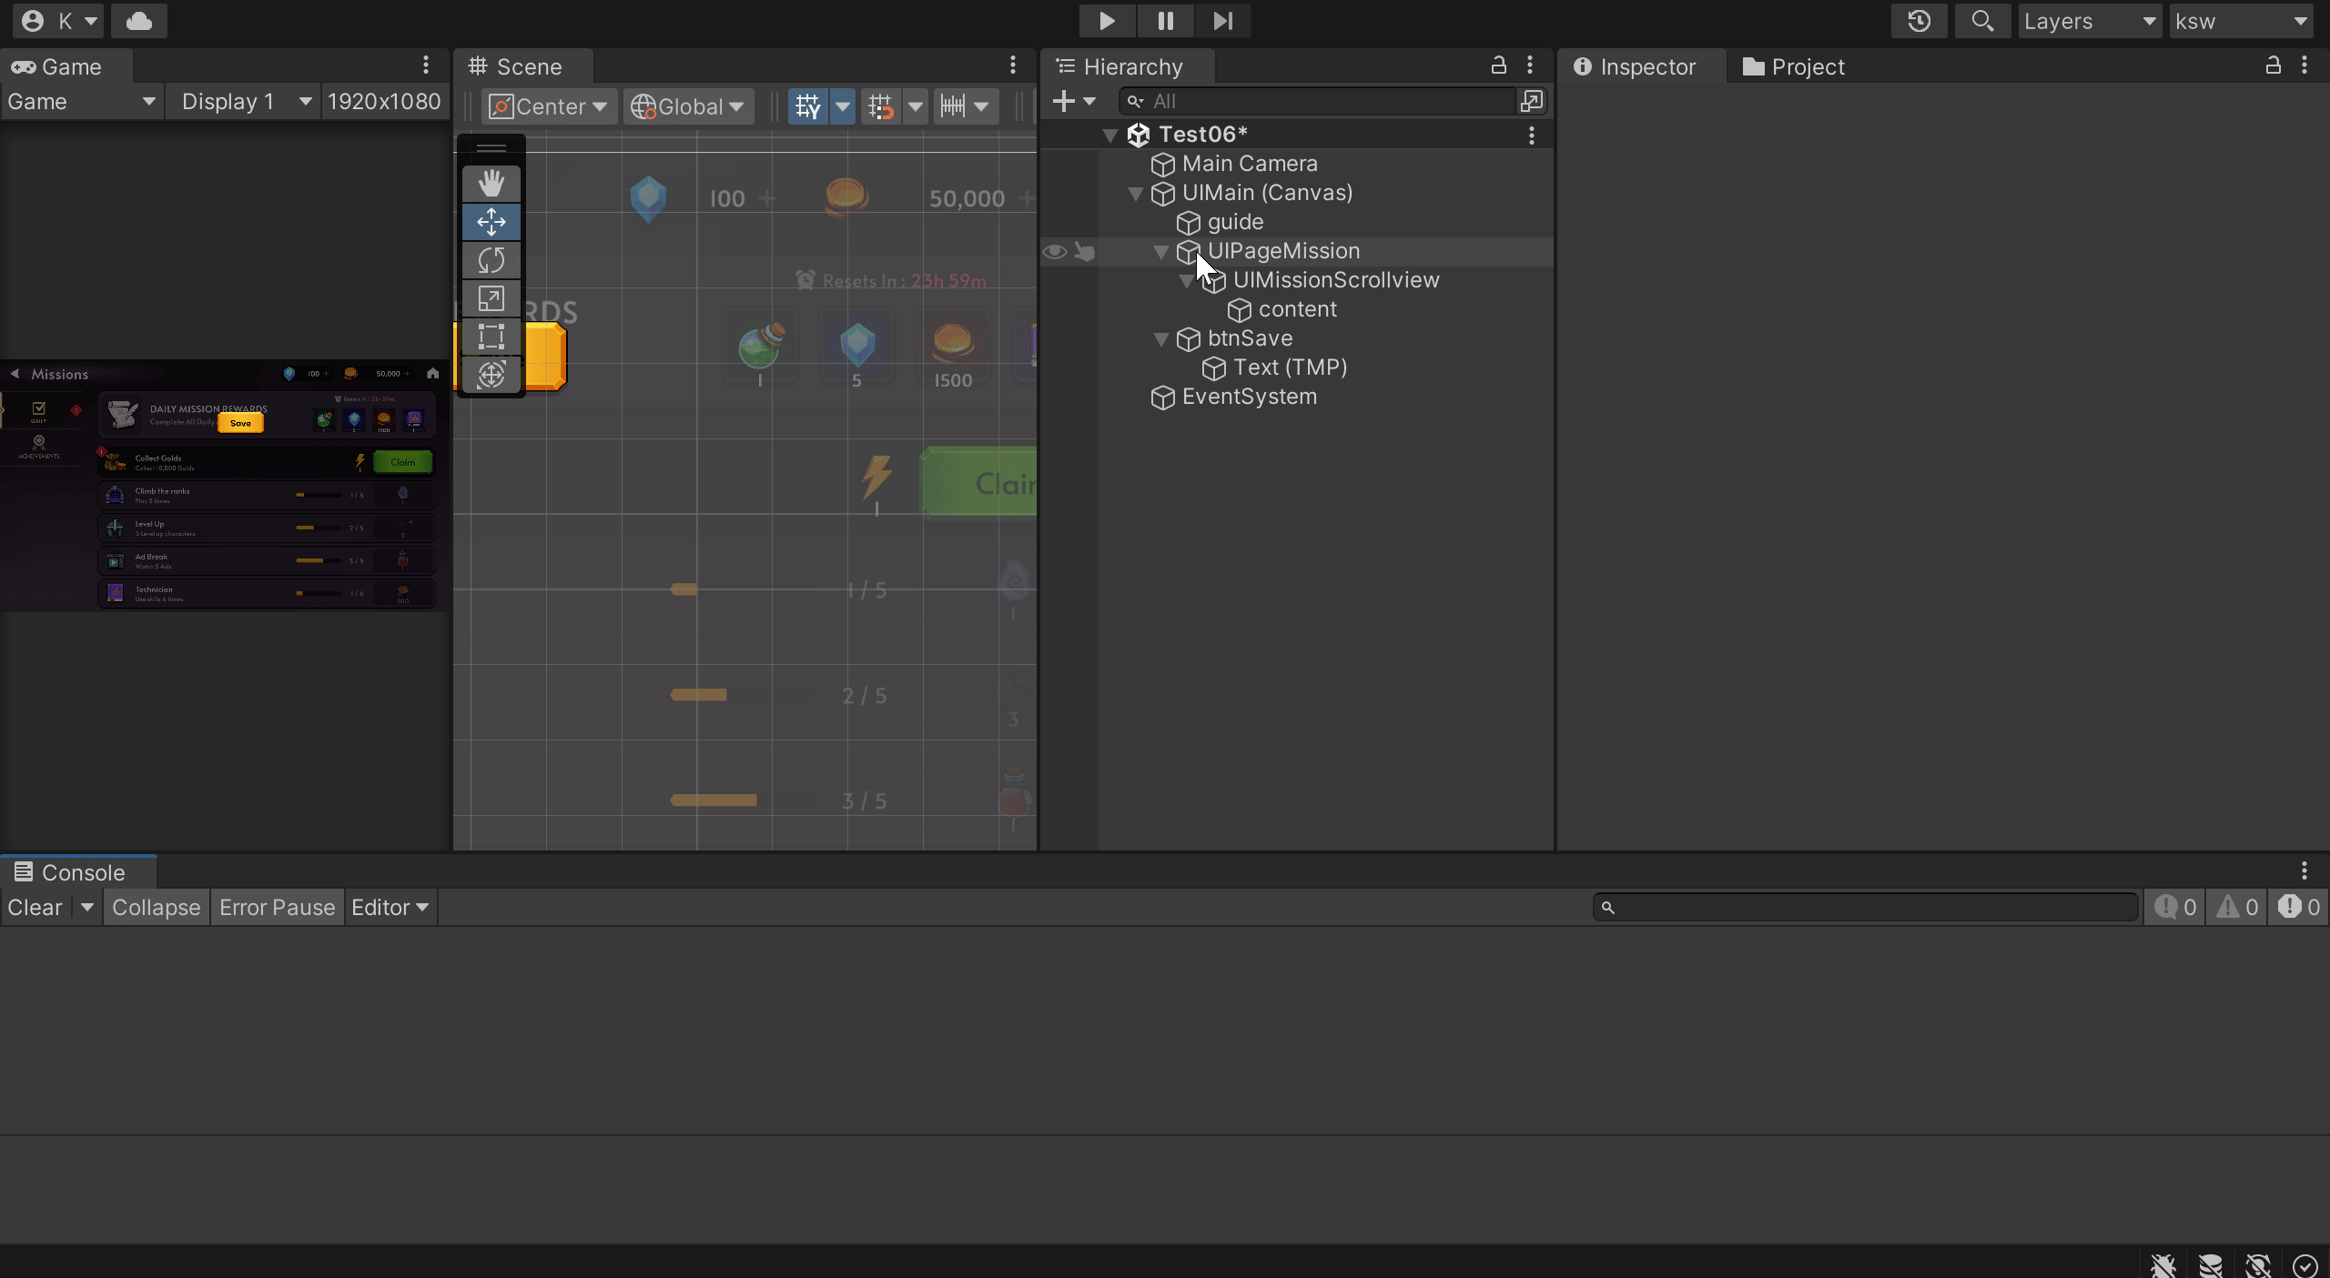The image size is (2330, 1278).
Task: Select the Scale tool in scene toolbar
Action: tap(491, 298)
